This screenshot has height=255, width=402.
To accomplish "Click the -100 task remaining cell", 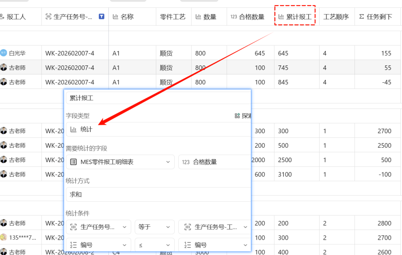I will [378, 174].
